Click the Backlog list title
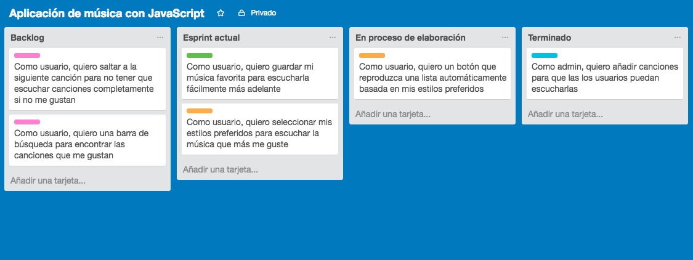Image resolution: width=693 pixels, height=260 pixels. click(x=27, y=38)
